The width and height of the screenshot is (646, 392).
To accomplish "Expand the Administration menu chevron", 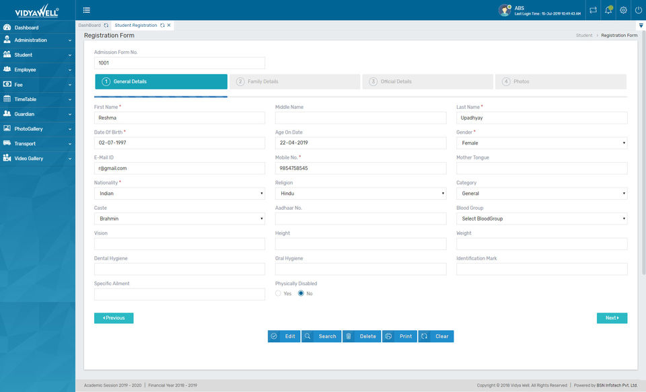I will tap(69, 40).
